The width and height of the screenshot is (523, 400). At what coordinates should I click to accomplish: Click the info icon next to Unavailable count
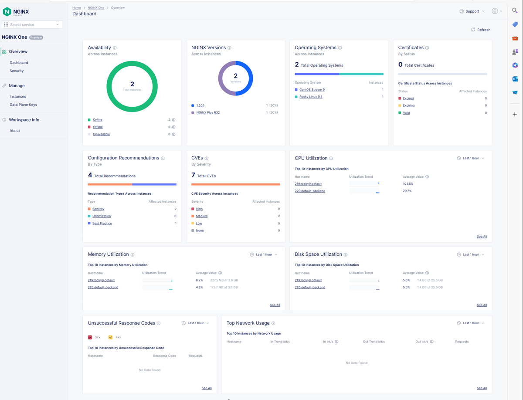(173, 134)
